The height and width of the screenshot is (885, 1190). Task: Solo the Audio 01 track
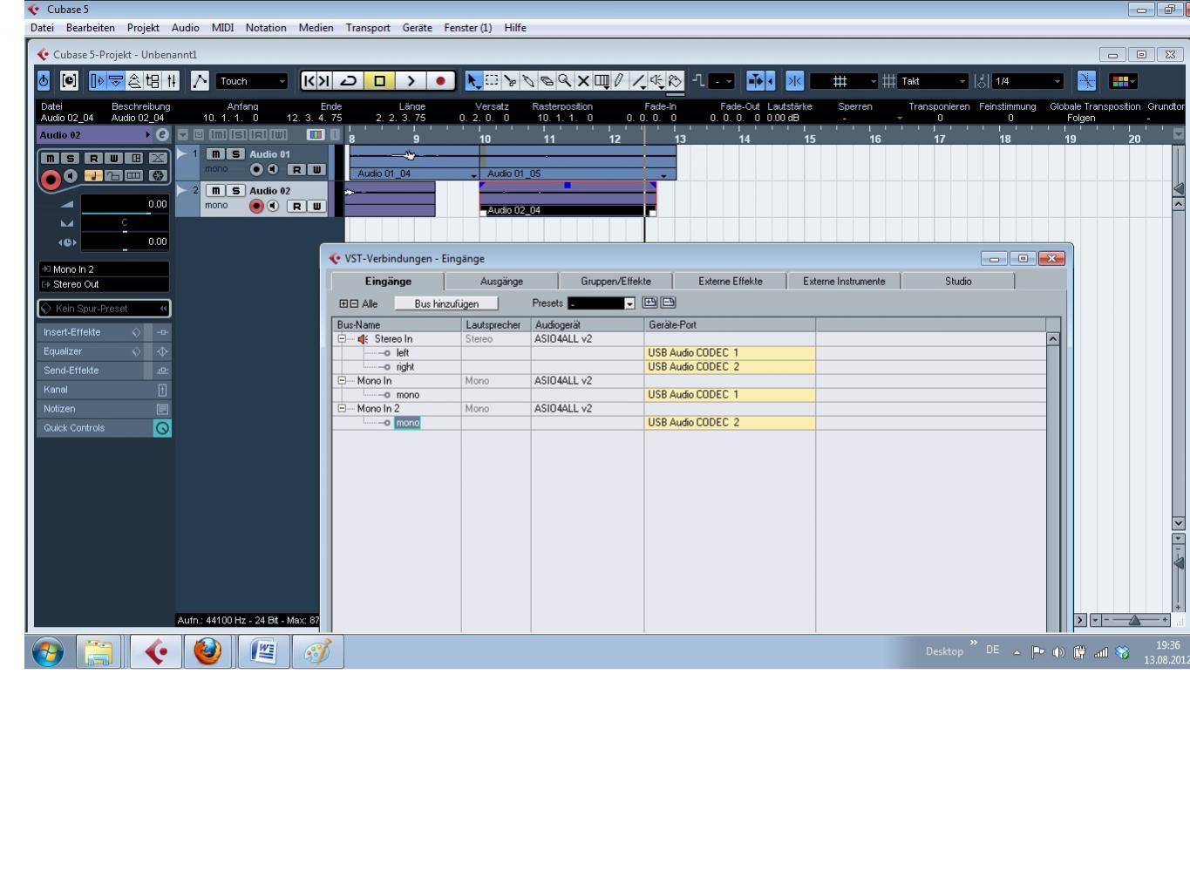235,154
